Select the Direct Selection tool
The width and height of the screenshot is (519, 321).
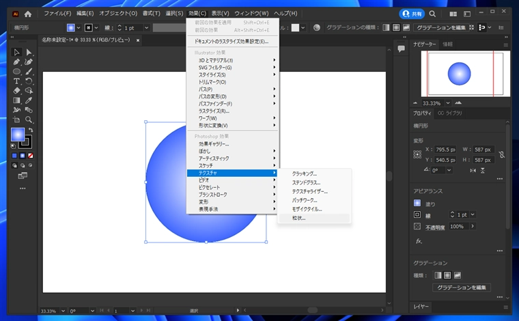point(29,53)
